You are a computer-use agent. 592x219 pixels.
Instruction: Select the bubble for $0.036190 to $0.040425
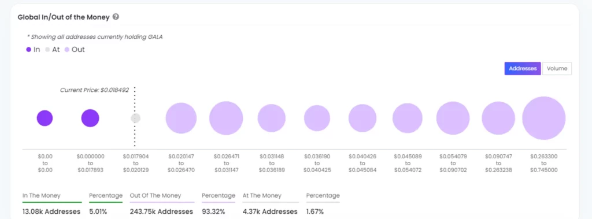tap(317, 118)
